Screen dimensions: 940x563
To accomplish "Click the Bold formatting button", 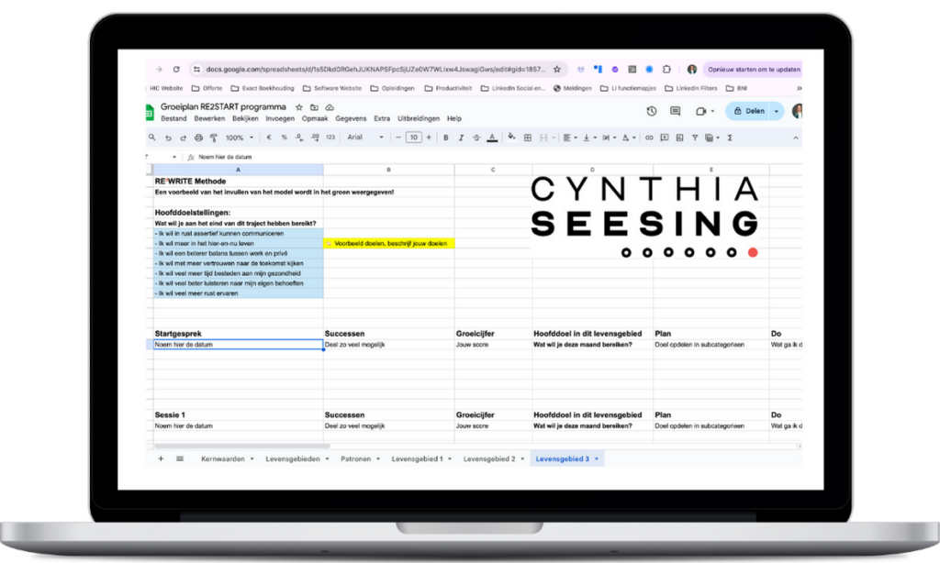I will [446, 138].
